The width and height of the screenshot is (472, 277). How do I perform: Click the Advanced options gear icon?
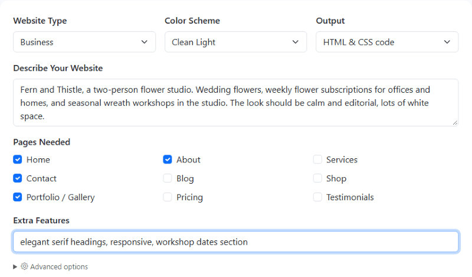coord(24,266)
